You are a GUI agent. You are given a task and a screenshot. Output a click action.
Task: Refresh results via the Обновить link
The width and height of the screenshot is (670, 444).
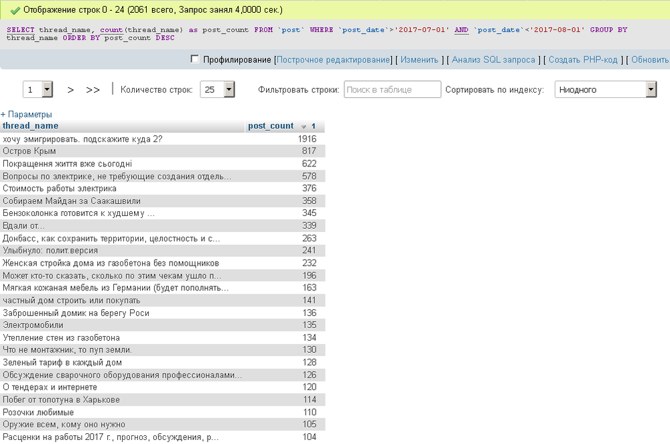coord(651,60)
